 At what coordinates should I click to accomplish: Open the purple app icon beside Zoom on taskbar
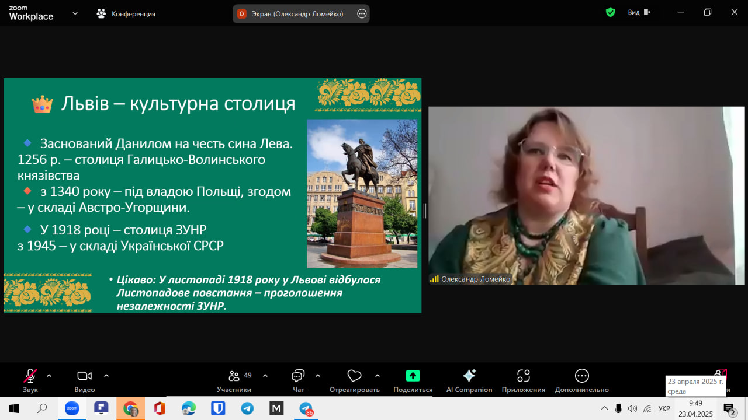tap(101, 408)
